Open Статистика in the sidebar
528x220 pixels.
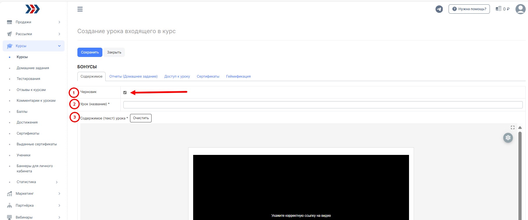click(x=26, y=182)
